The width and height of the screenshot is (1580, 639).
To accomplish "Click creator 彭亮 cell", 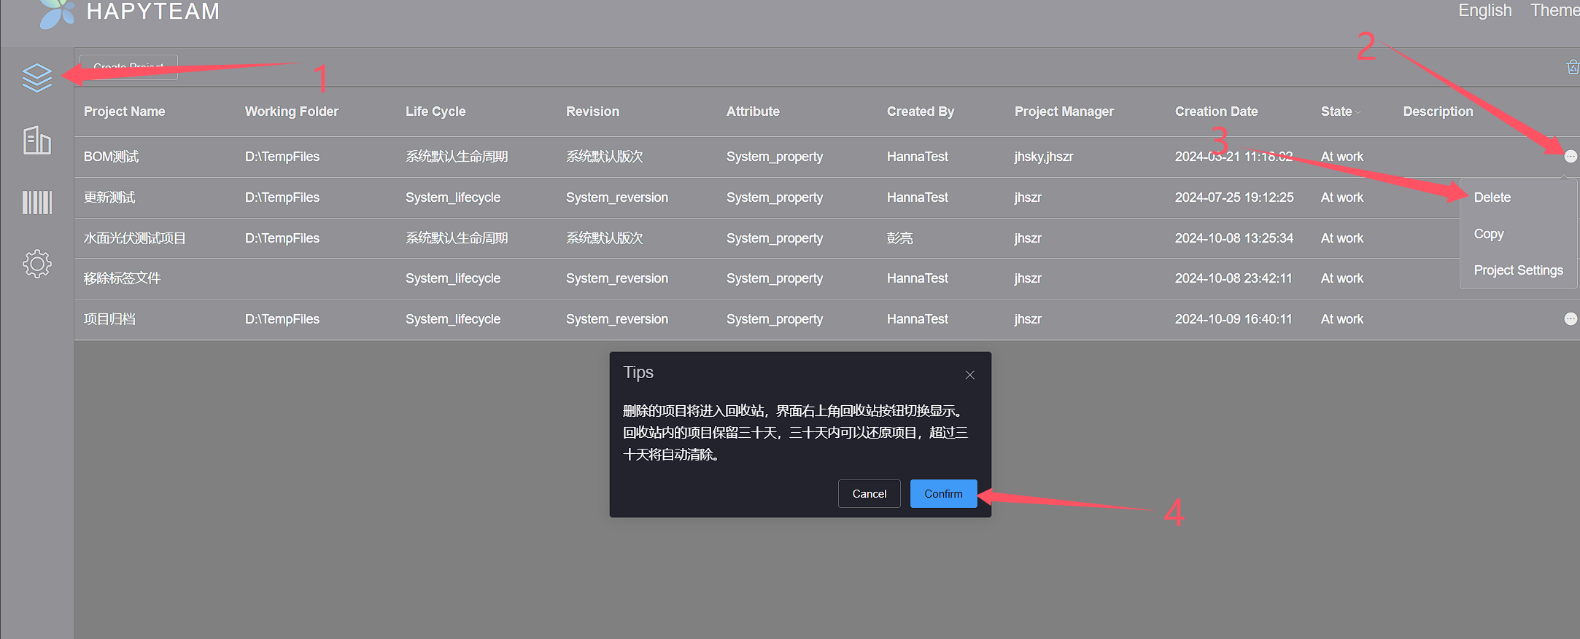I will [899, 238].
